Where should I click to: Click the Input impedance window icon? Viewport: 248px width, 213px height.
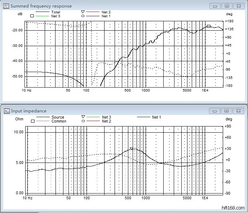click(6, 111)
